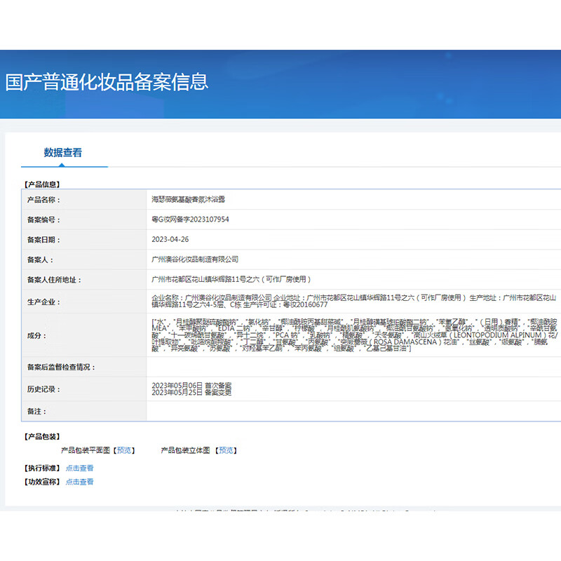
Task: Open 预览 for 产品包装立体图
Action: point(226,450)
